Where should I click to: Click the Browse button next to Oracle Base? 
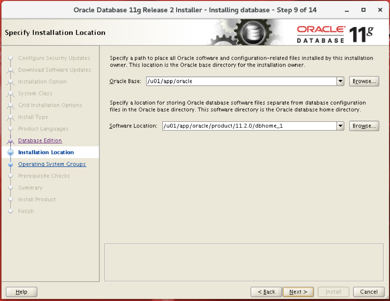pyautogui.click(x=364, y=81)
